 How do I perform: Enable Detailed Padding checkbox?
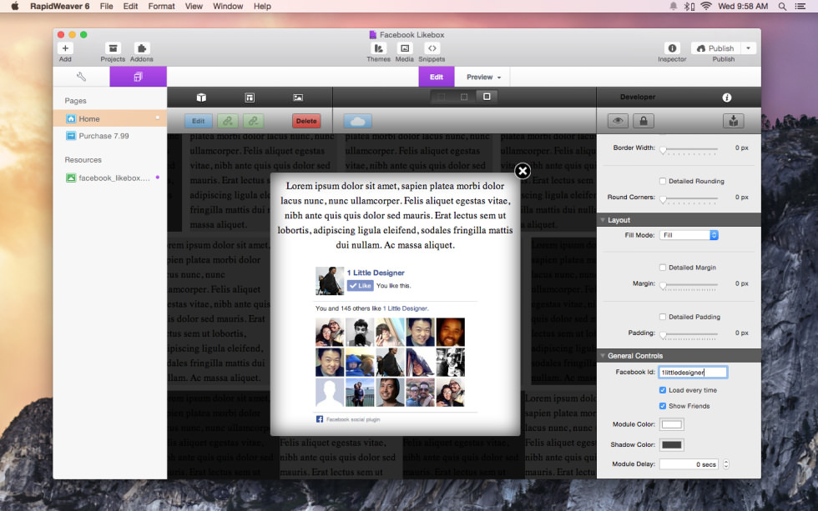663,317
